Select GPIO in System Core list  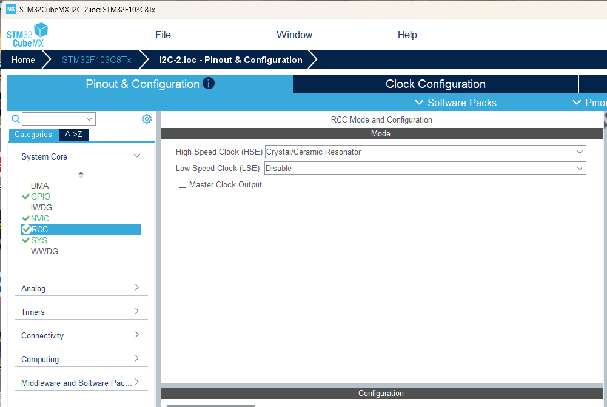coord(41,197)
